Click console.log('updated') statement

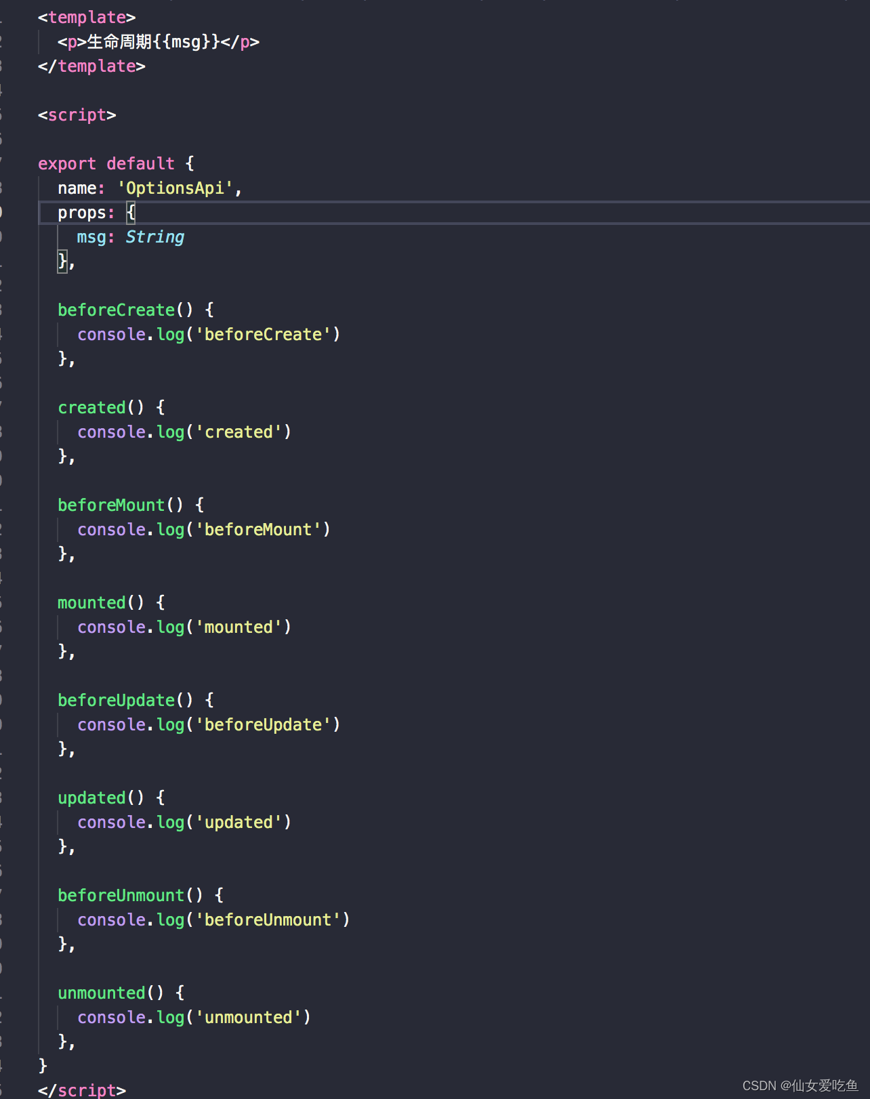click(184, 822)
